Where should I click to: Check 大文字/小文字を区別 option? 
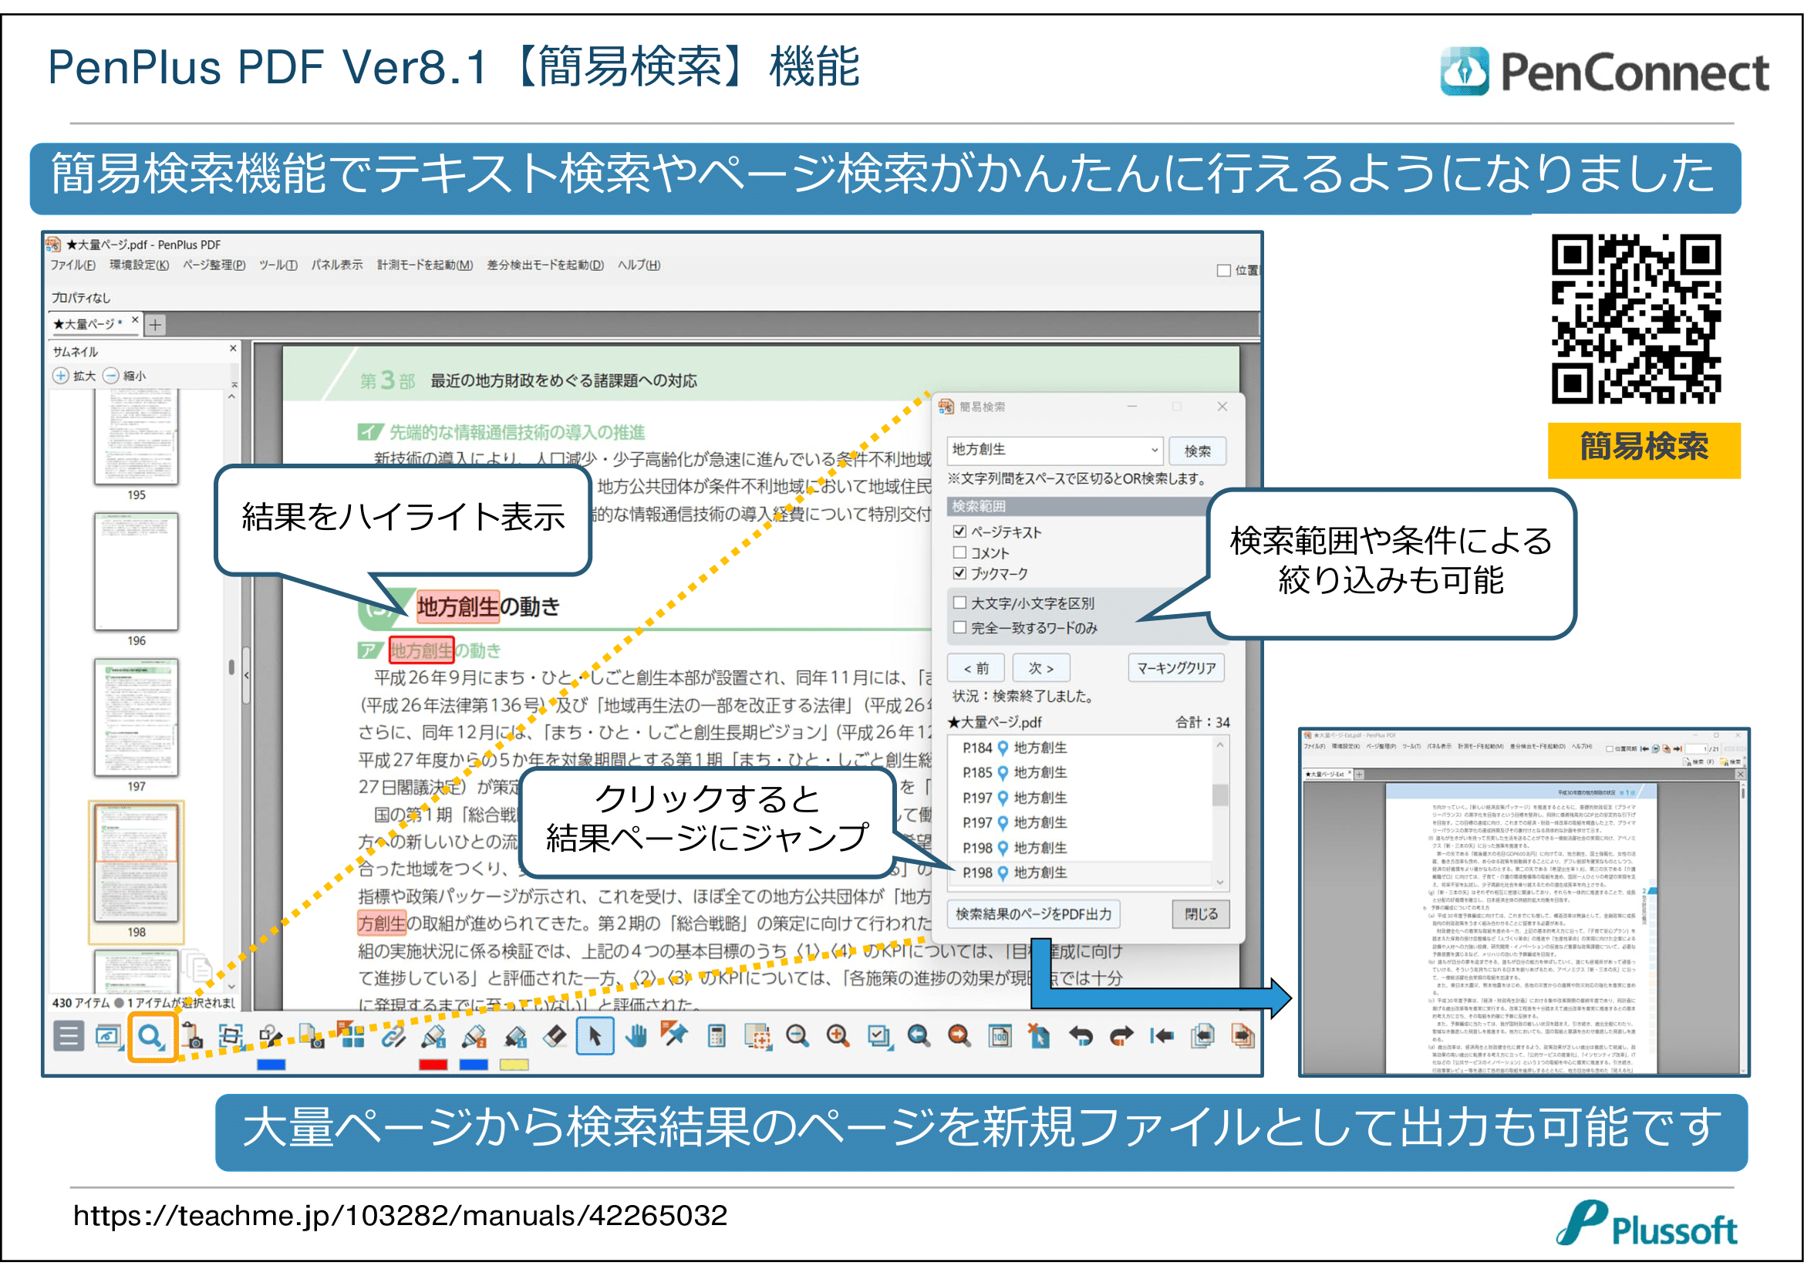click(959, 603)
